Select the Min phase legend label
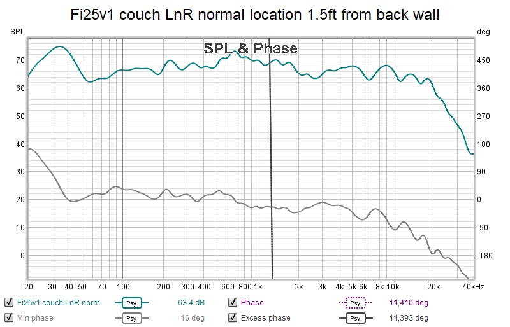The height and width of the screenshot is (327, 510). (x=35, y=318)
